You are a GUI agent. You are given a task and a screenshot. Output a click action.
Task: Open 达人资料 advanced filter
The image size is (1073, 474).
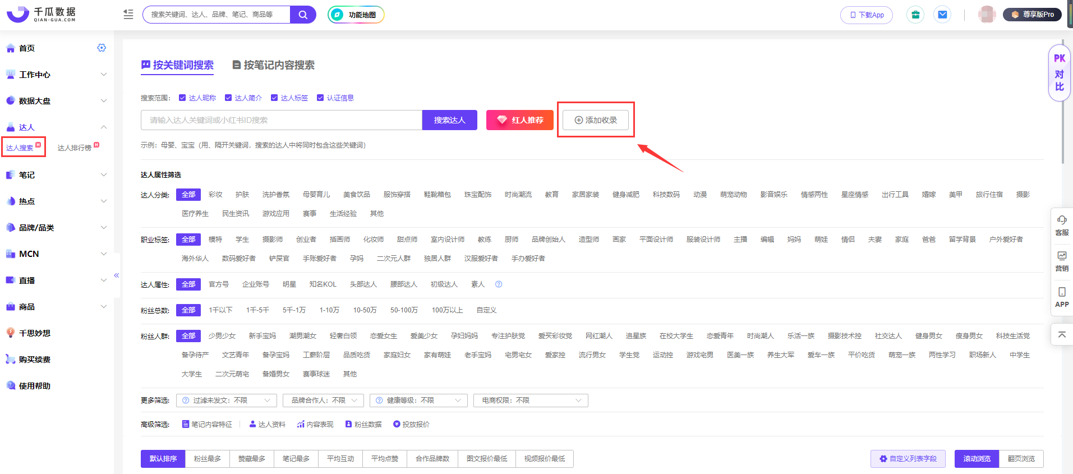tap(268, 425)
